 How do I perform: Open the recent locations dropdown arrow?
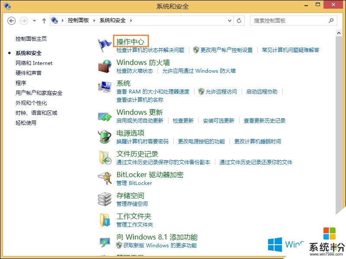[x=34, y=21]
